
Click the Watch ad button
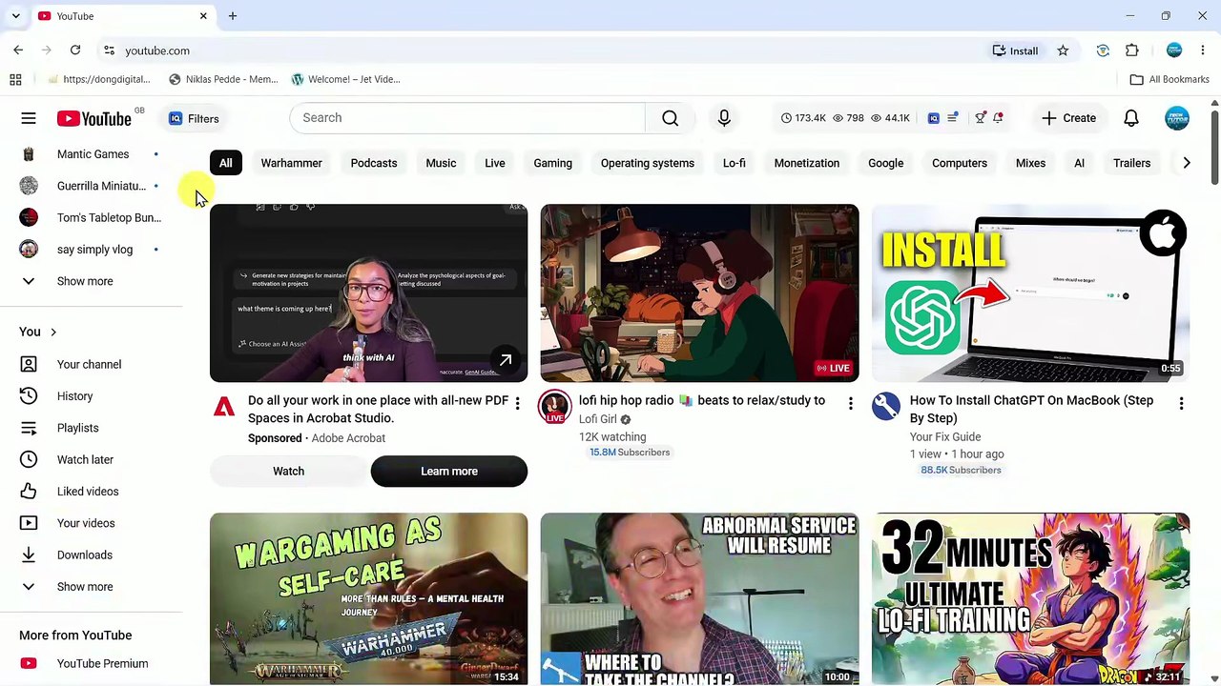click(x=288, y=472)
